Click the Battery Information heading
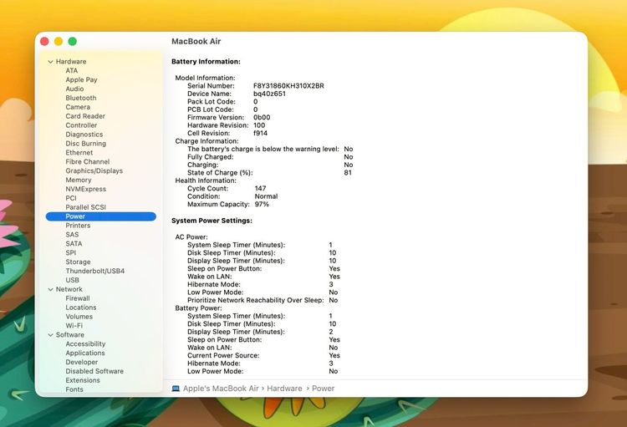This screenshot has width=627, height=427. point(206,62)
